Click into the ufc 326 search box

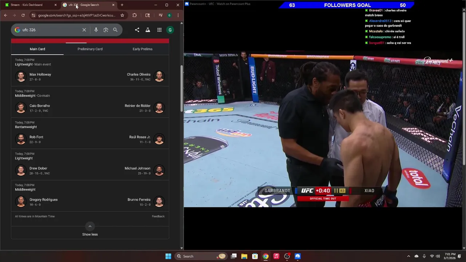[x=51, y=30]
